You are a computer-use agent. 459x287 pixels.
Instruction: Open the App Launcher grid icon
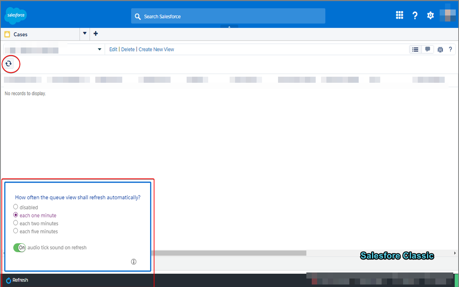399,15
